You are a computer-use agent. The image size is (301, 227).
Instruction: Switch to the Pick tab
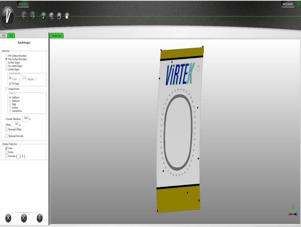coord(11,36)
